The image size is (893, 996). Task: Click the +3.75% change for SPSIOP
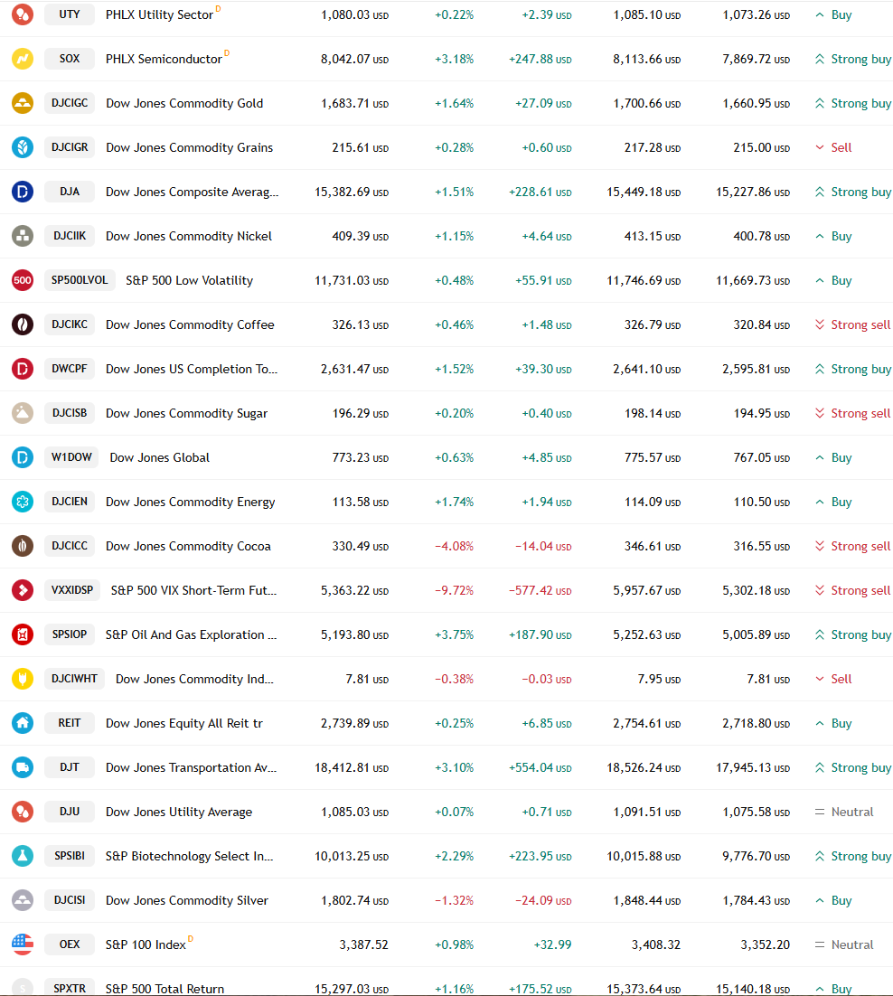point(454,634)
